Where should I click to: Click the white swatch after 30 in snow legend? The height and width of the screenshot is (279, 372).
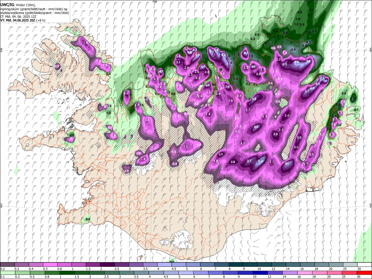364,264
